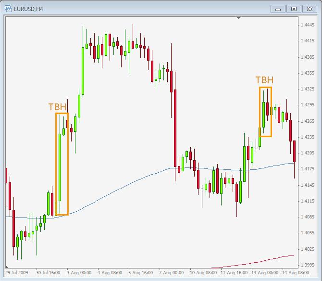Click the 1.4415 price label

[x=308, y=41]
